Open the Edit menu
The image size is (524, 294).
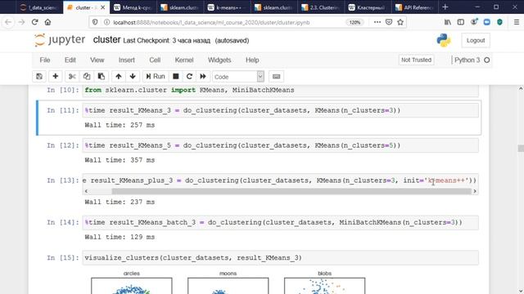(x=70, y=60)
